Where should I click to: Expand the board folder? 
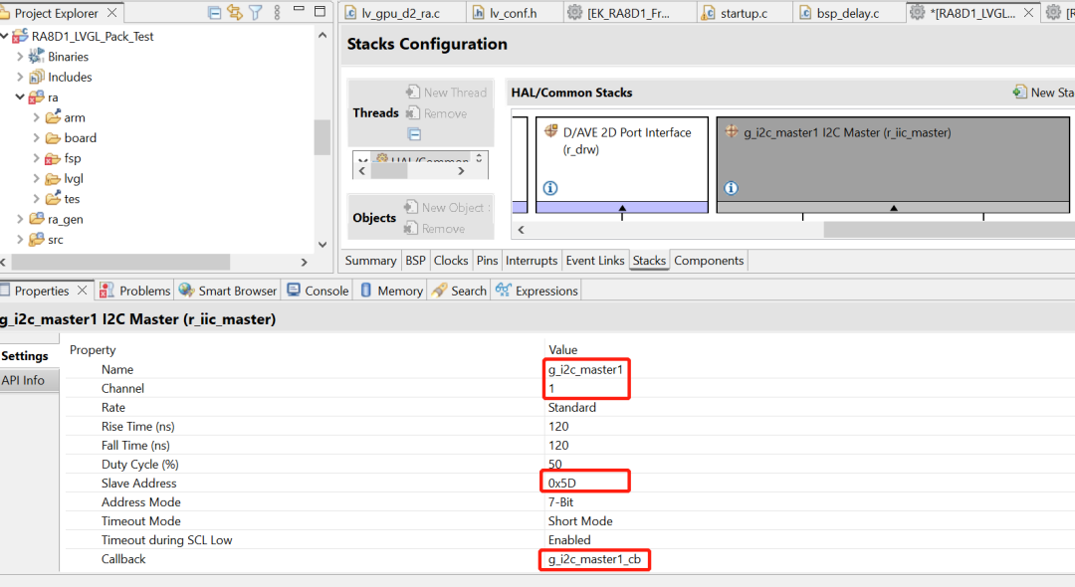pos(37,137)
